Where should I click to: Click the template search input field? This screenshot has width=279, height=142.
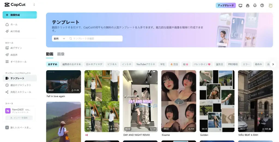point(95,39)
